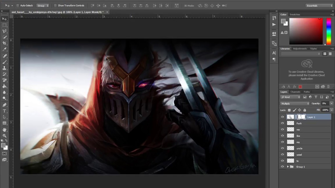
Task: Open the Actions panel play icon
Action: (274, 24)
